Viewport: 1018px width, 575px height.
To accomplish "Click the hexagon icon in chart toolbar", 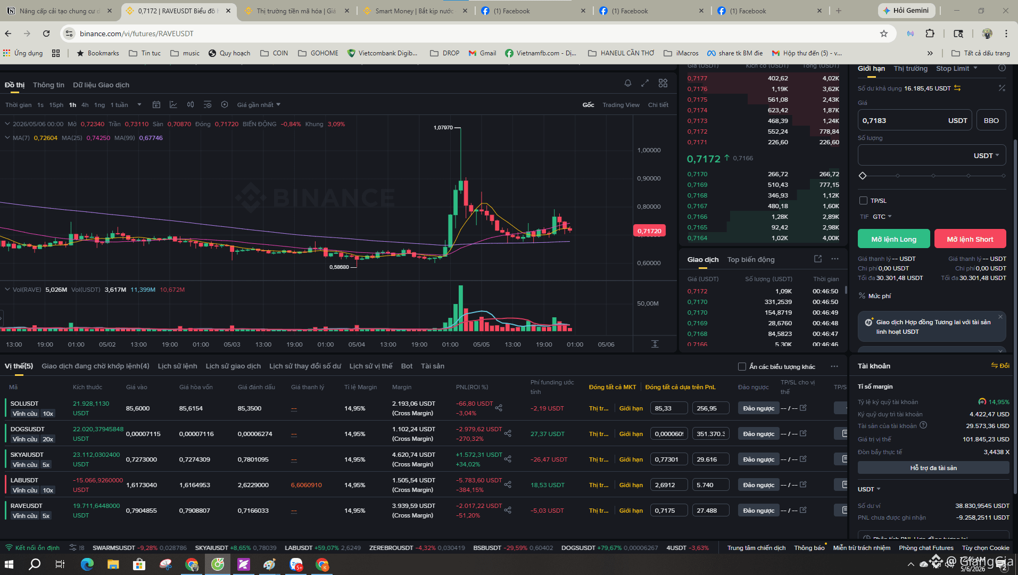I will click(225, 105).
